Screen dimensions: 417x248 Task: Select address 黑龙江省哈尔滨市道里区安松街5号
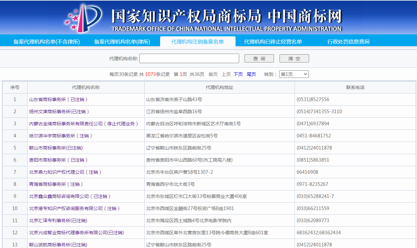182,136
